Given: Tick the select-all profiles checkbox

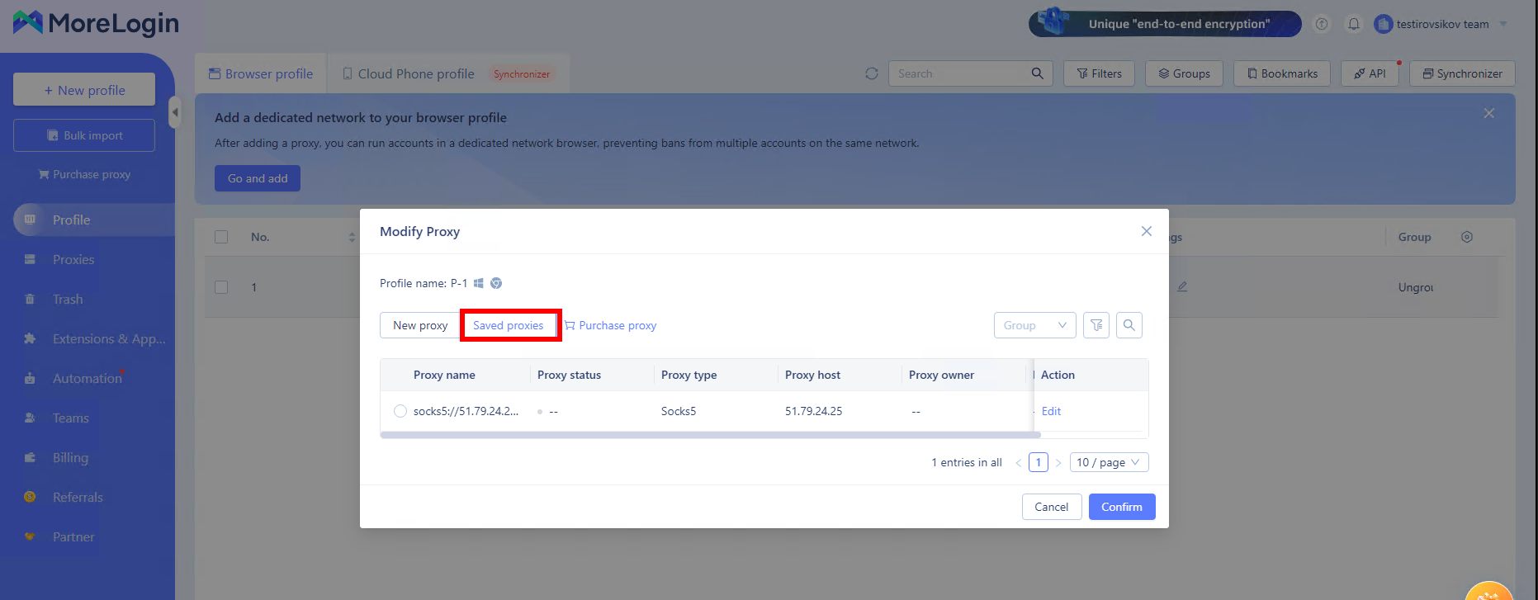Looking at the screenshot, I should tap(221, 237).
